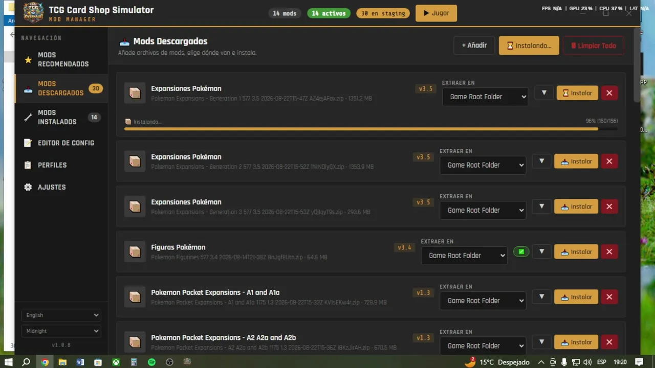Screen dimensions: 655x368
Task: Click Instalar for Pocket Expansions A1 and A1a
Action: [x=576, y=297]
